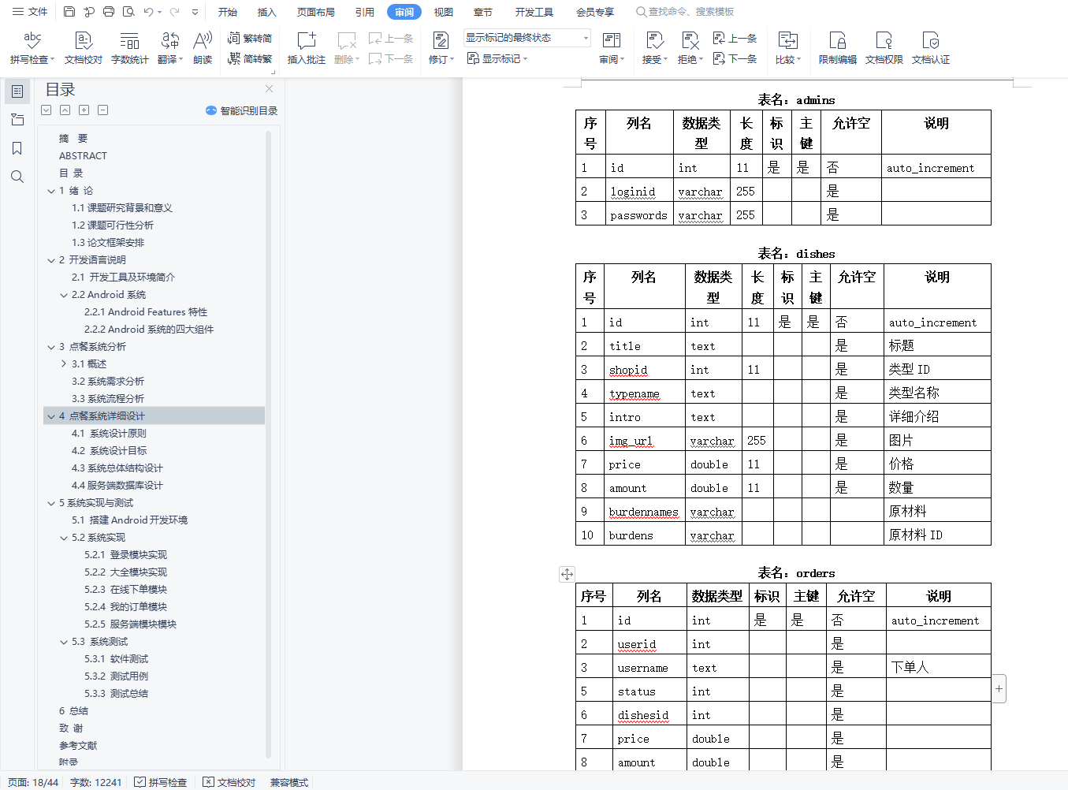Image resolution: width=1068 pixels, height=790 pixels.
Task: Open 文档权限 document permissions
Action: coord(884,48)
